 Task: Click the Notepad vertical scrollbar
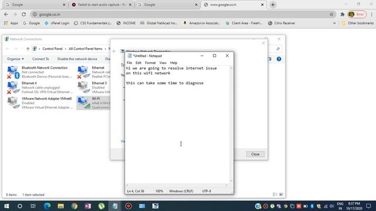(x=231, y=124)
